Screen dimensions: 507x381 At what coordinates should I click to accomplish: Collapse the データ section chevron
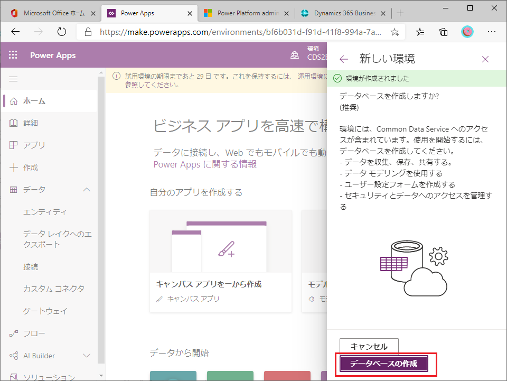(x=87, y=190)
